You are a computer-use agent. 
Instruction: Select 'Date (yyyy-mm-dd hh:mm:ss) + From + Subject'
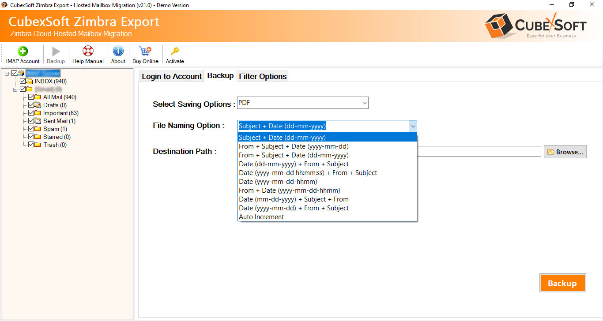click(x=327, y=173)
